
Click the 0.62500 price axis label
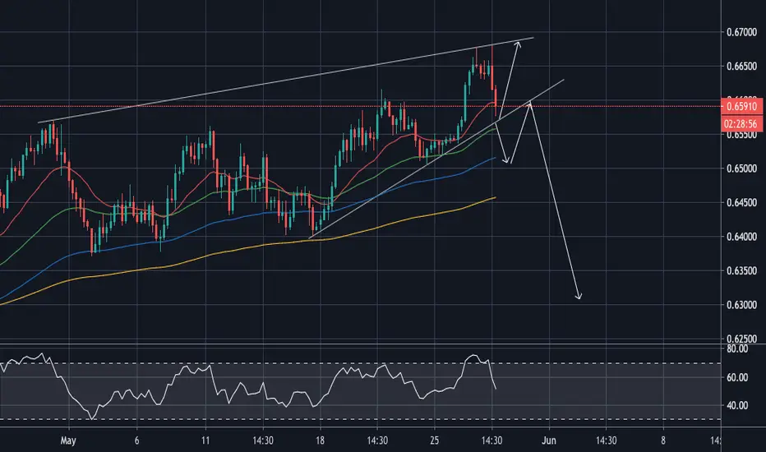point(741,339)
